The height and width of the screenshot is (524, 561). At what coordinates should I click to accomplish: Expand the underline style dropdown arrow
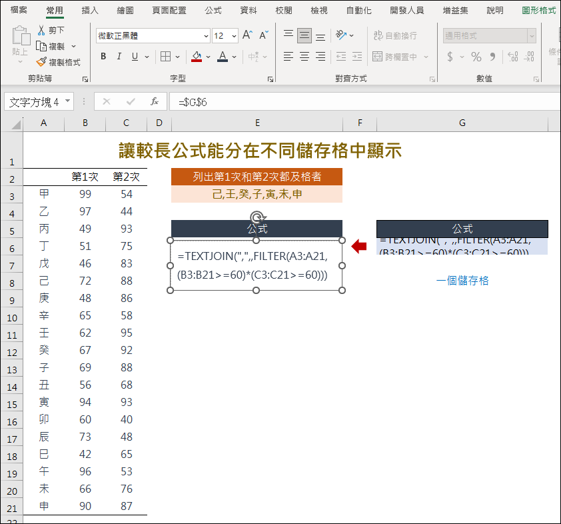[147, 57]
